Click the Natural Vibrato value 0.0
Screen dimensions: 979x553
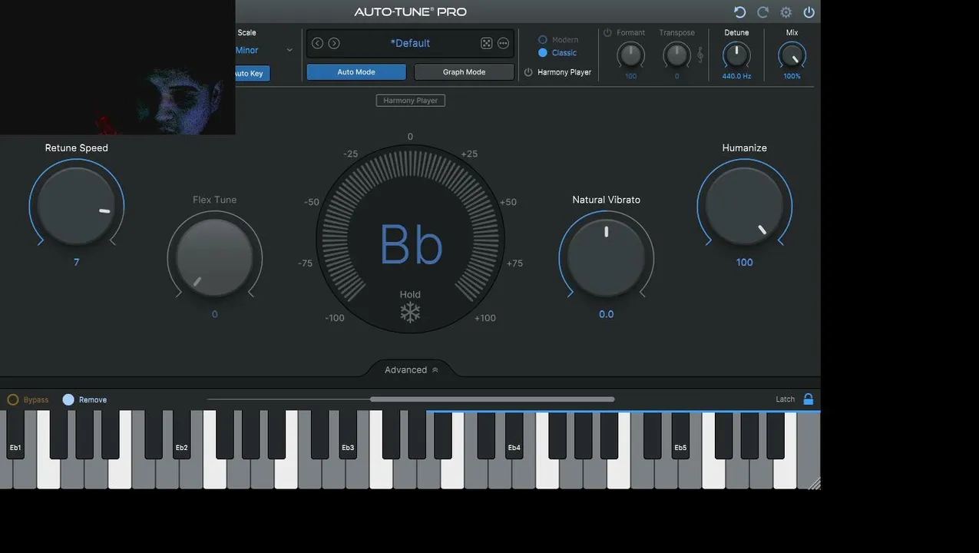pyautogui.click(x=607, y=314)
